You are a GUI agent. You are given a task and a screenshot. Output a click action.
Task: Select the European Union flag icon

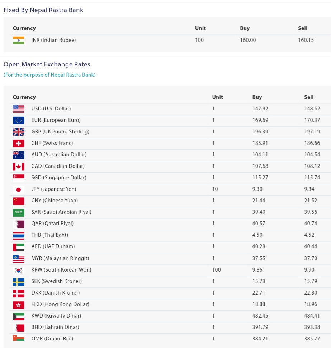point(19,120)
